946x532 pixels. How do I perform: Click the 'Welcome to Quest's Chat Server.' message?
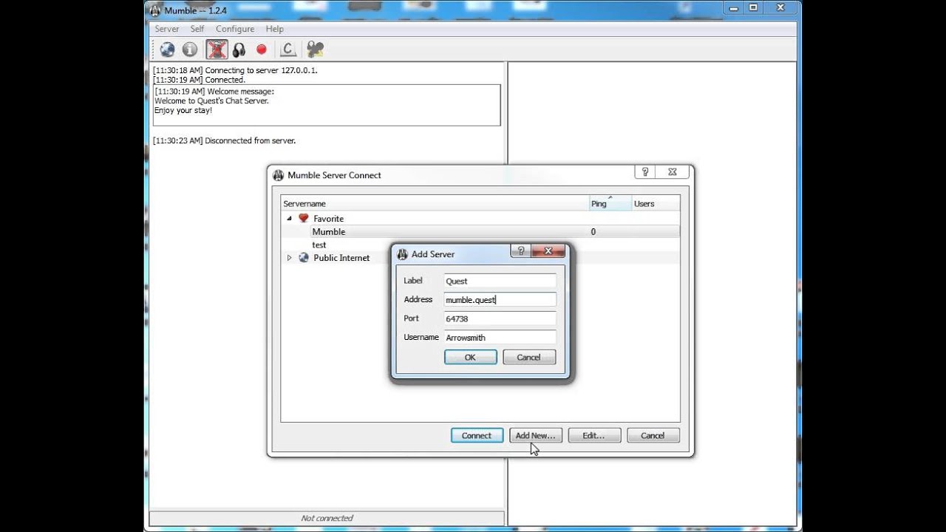pos(211,101)
